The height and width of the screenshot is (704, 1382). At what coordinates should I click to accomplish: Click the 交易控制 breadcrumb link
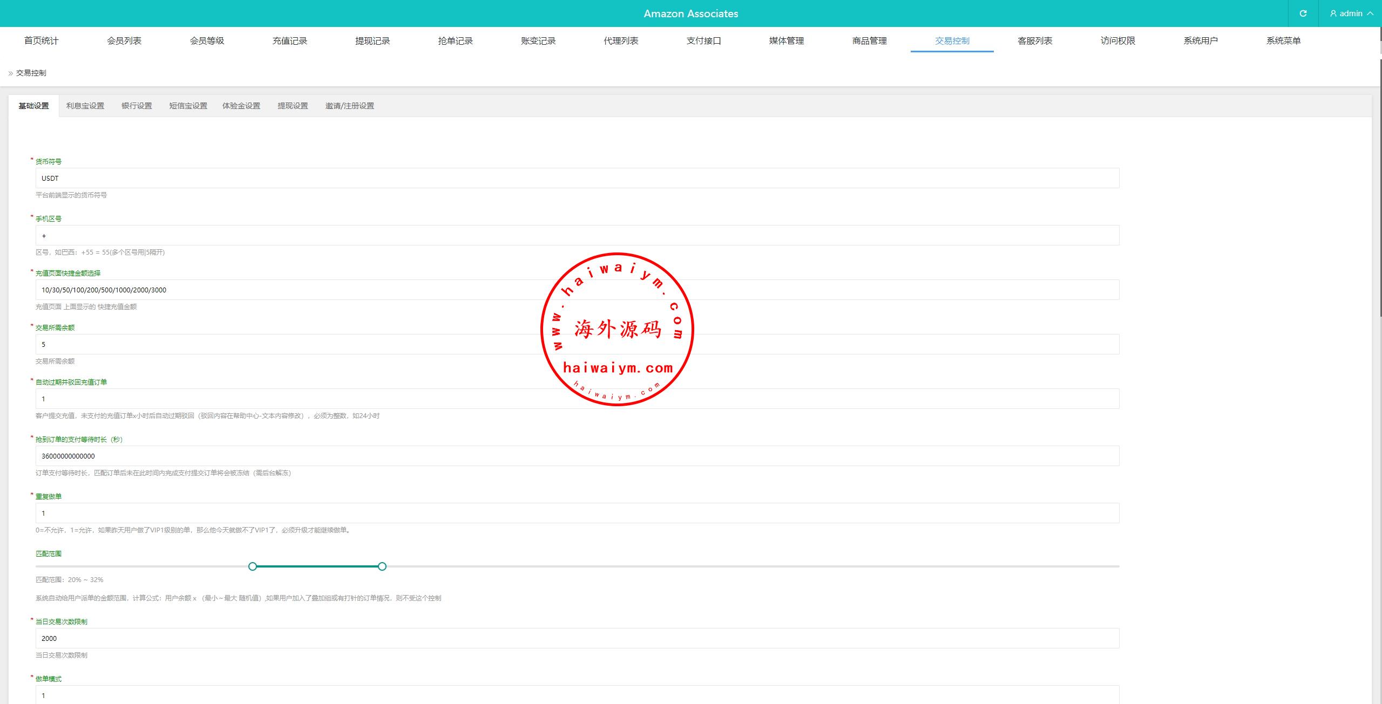point(31,73)
